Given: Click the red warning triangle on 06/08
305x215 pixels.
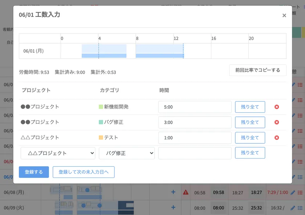Looking at the screenshot, I should [x=186, y=192].
